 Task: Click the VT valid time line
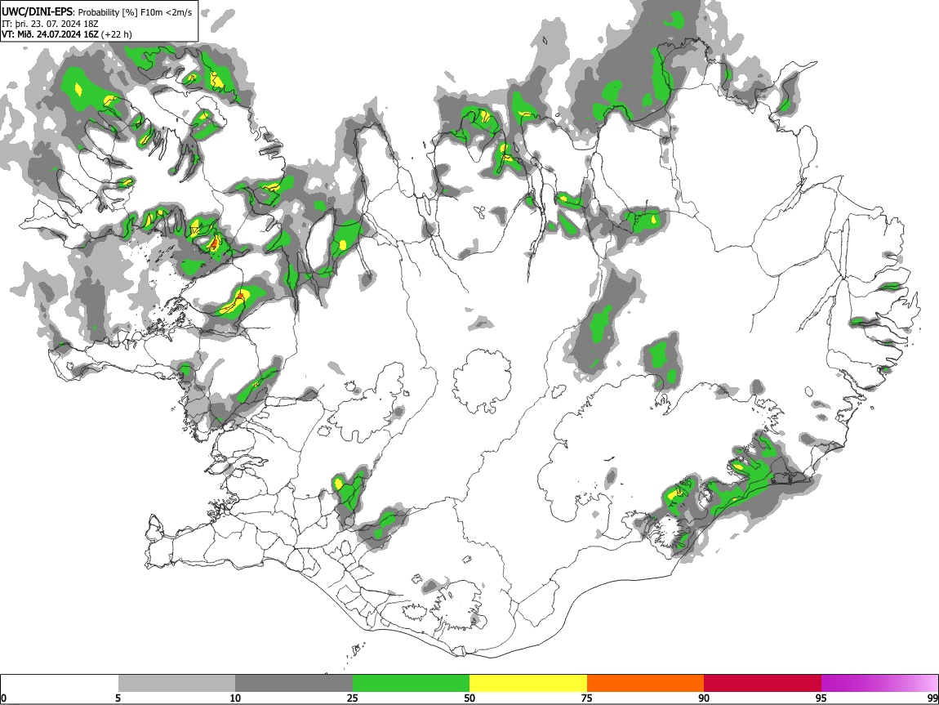point(66,34)
